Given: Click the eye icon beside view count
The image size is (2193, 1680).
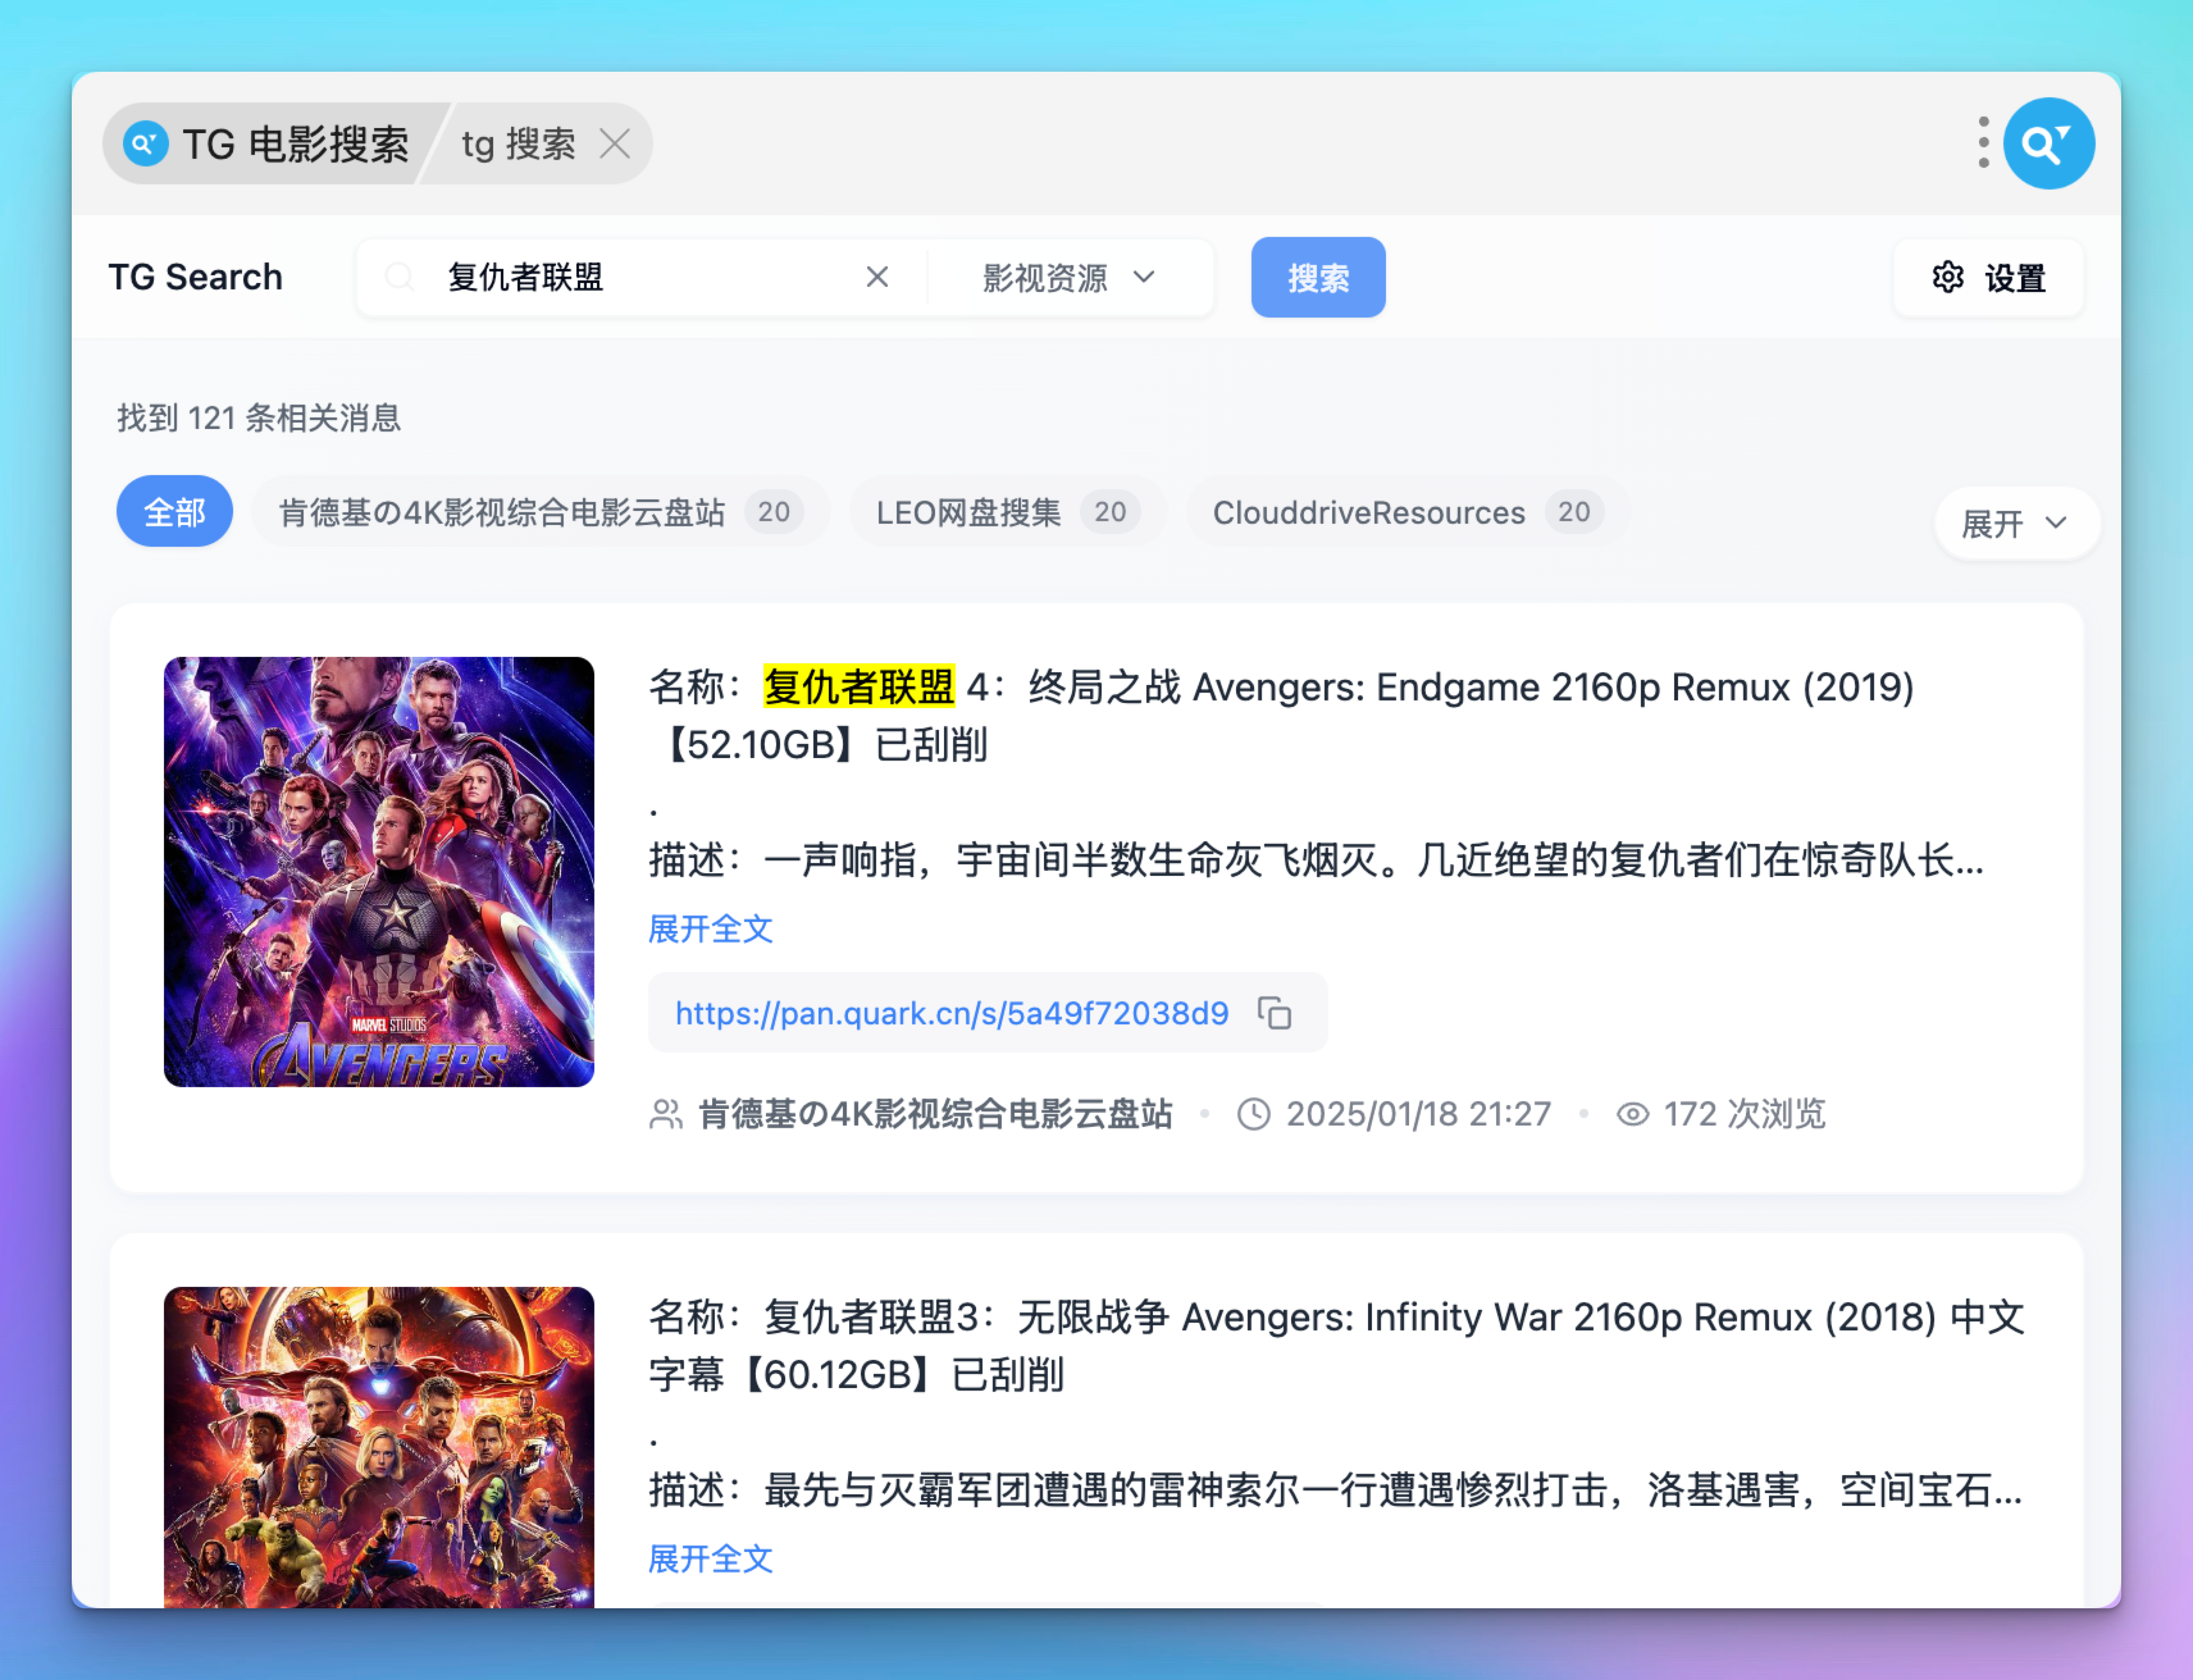Looking at the screenshot, I should point(1633,1113).
